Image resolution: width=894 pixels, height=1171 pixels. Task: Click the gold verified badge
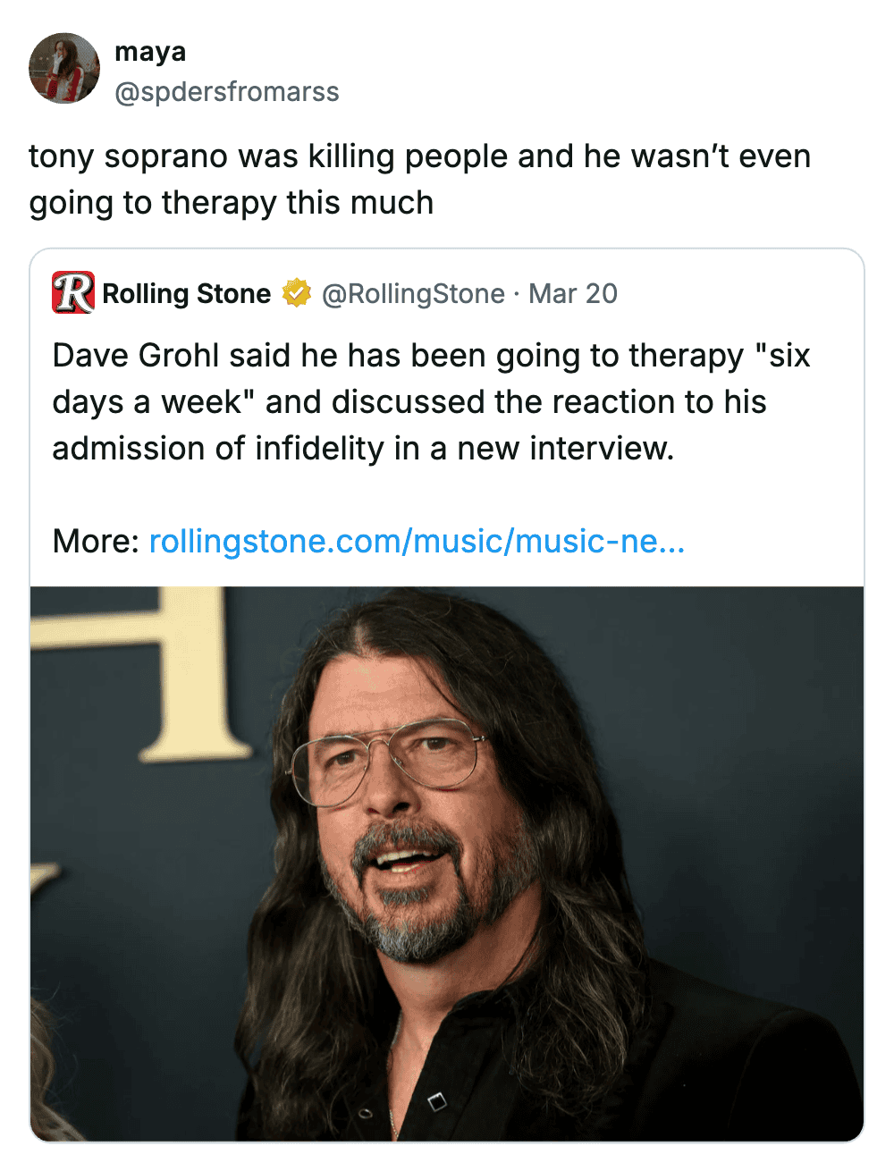point(296,293)
